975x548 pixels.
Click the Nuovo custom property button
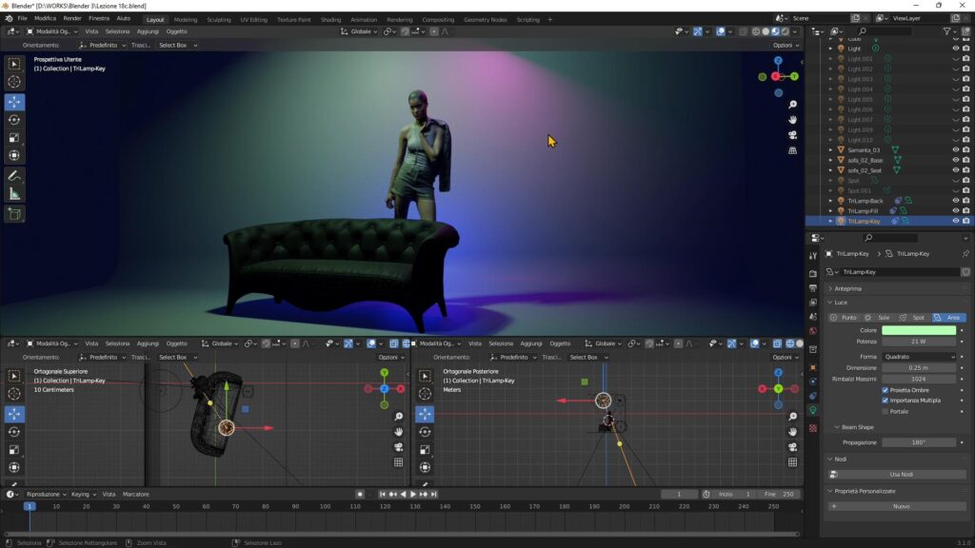[x=901, y=506]
